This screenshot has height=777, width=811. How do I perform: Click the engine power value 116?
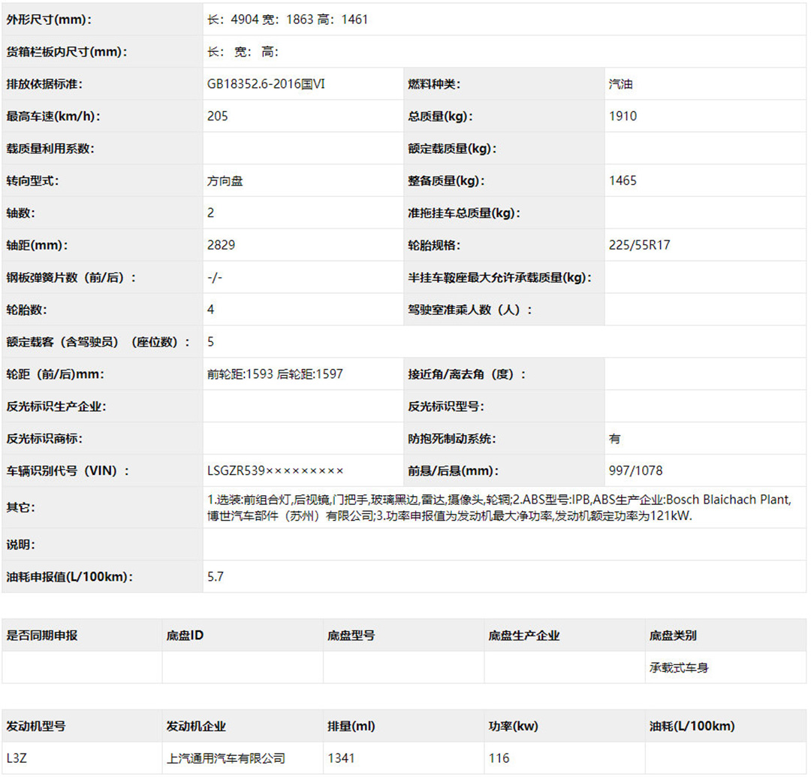tap(499, 758)
